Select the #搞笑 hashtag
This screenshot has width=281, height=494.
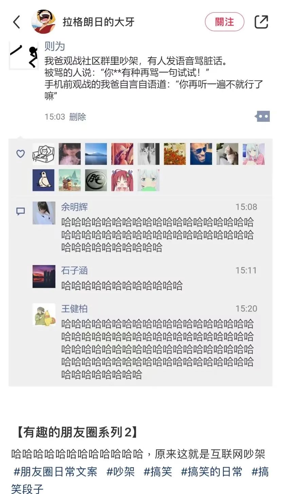tap(158, 471)
